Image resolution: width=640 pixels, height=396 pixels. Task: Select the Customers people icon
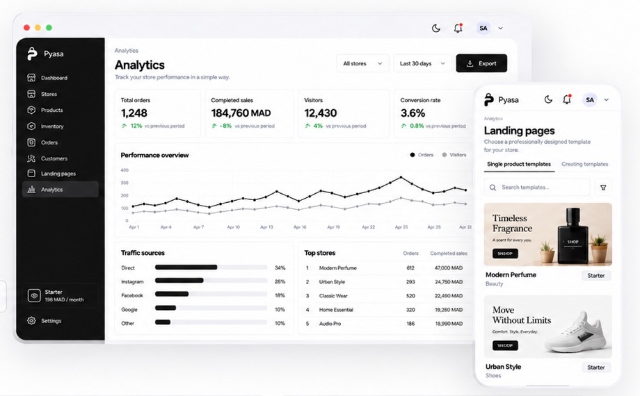pos(31,158)
